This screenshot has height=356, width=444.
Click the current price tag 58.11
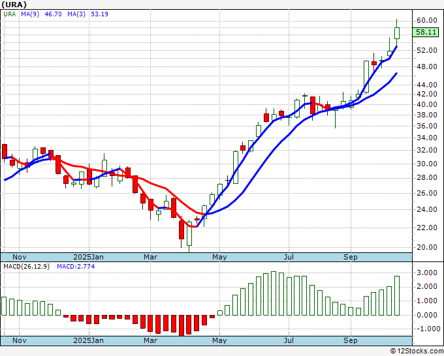point(426,32)
